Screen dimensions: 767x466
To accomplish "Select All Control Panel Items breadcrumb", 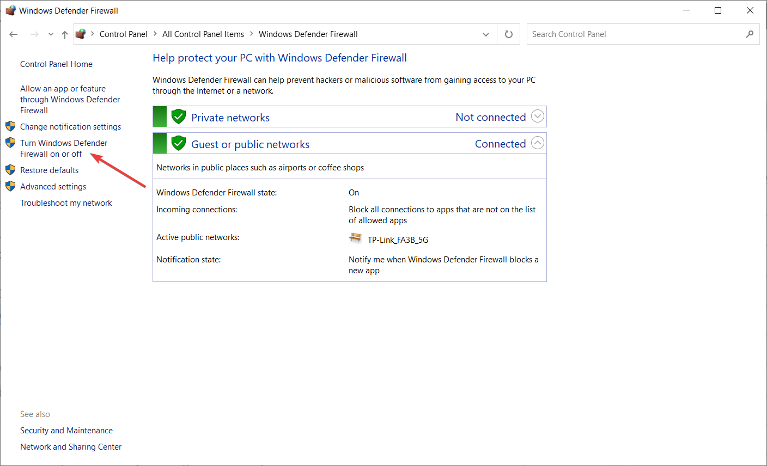I will tap(203, 34).
